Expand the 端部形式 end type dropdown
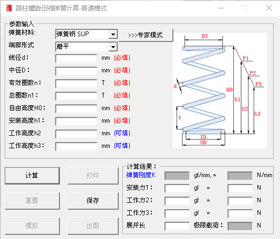 pyautogui.click(x=113, y=47)
